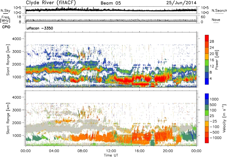227x157 pixels.
Task: Click the 'Time UT' axis label
Action: (x=111, y=155)
